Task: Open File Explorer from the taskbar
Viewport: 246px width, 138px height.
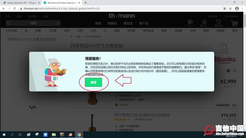Action: tap(54, 134)
